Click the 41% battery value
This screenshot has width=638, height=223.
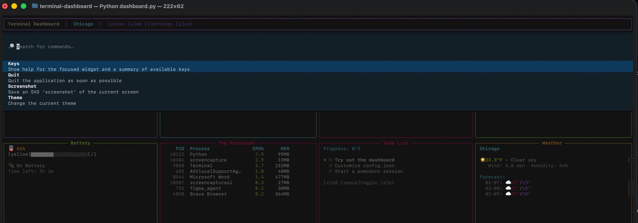click(21, 149)
